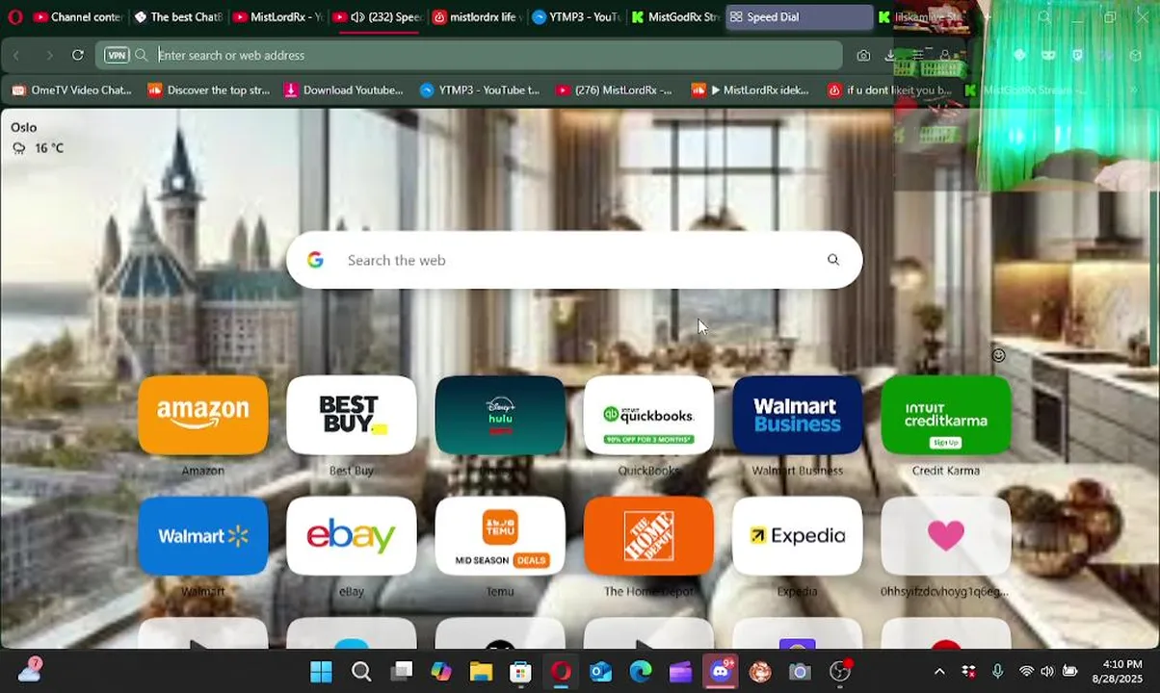Click the Google logo in search box
The width and height of the screenshot is (1160, 693).
[315, 260]
